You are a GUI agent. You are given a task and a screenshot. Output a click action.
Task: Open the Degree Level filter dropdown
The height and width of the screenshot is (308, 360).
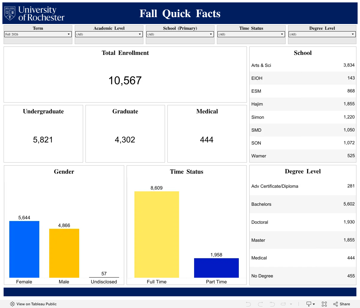(x=322, y=34)
